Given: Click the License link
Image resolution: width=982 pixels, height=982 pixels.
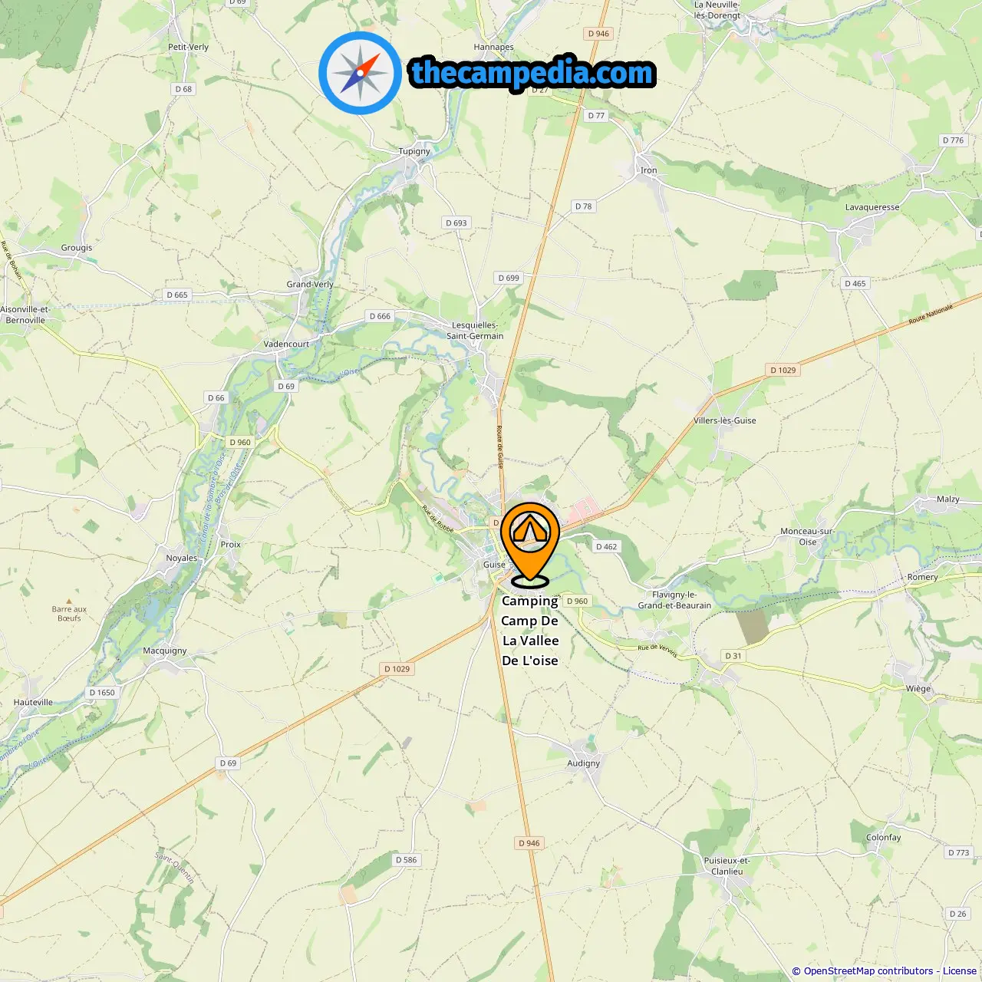Looking at the screenshot, I should pyautogui.click(x=959, y=971).
